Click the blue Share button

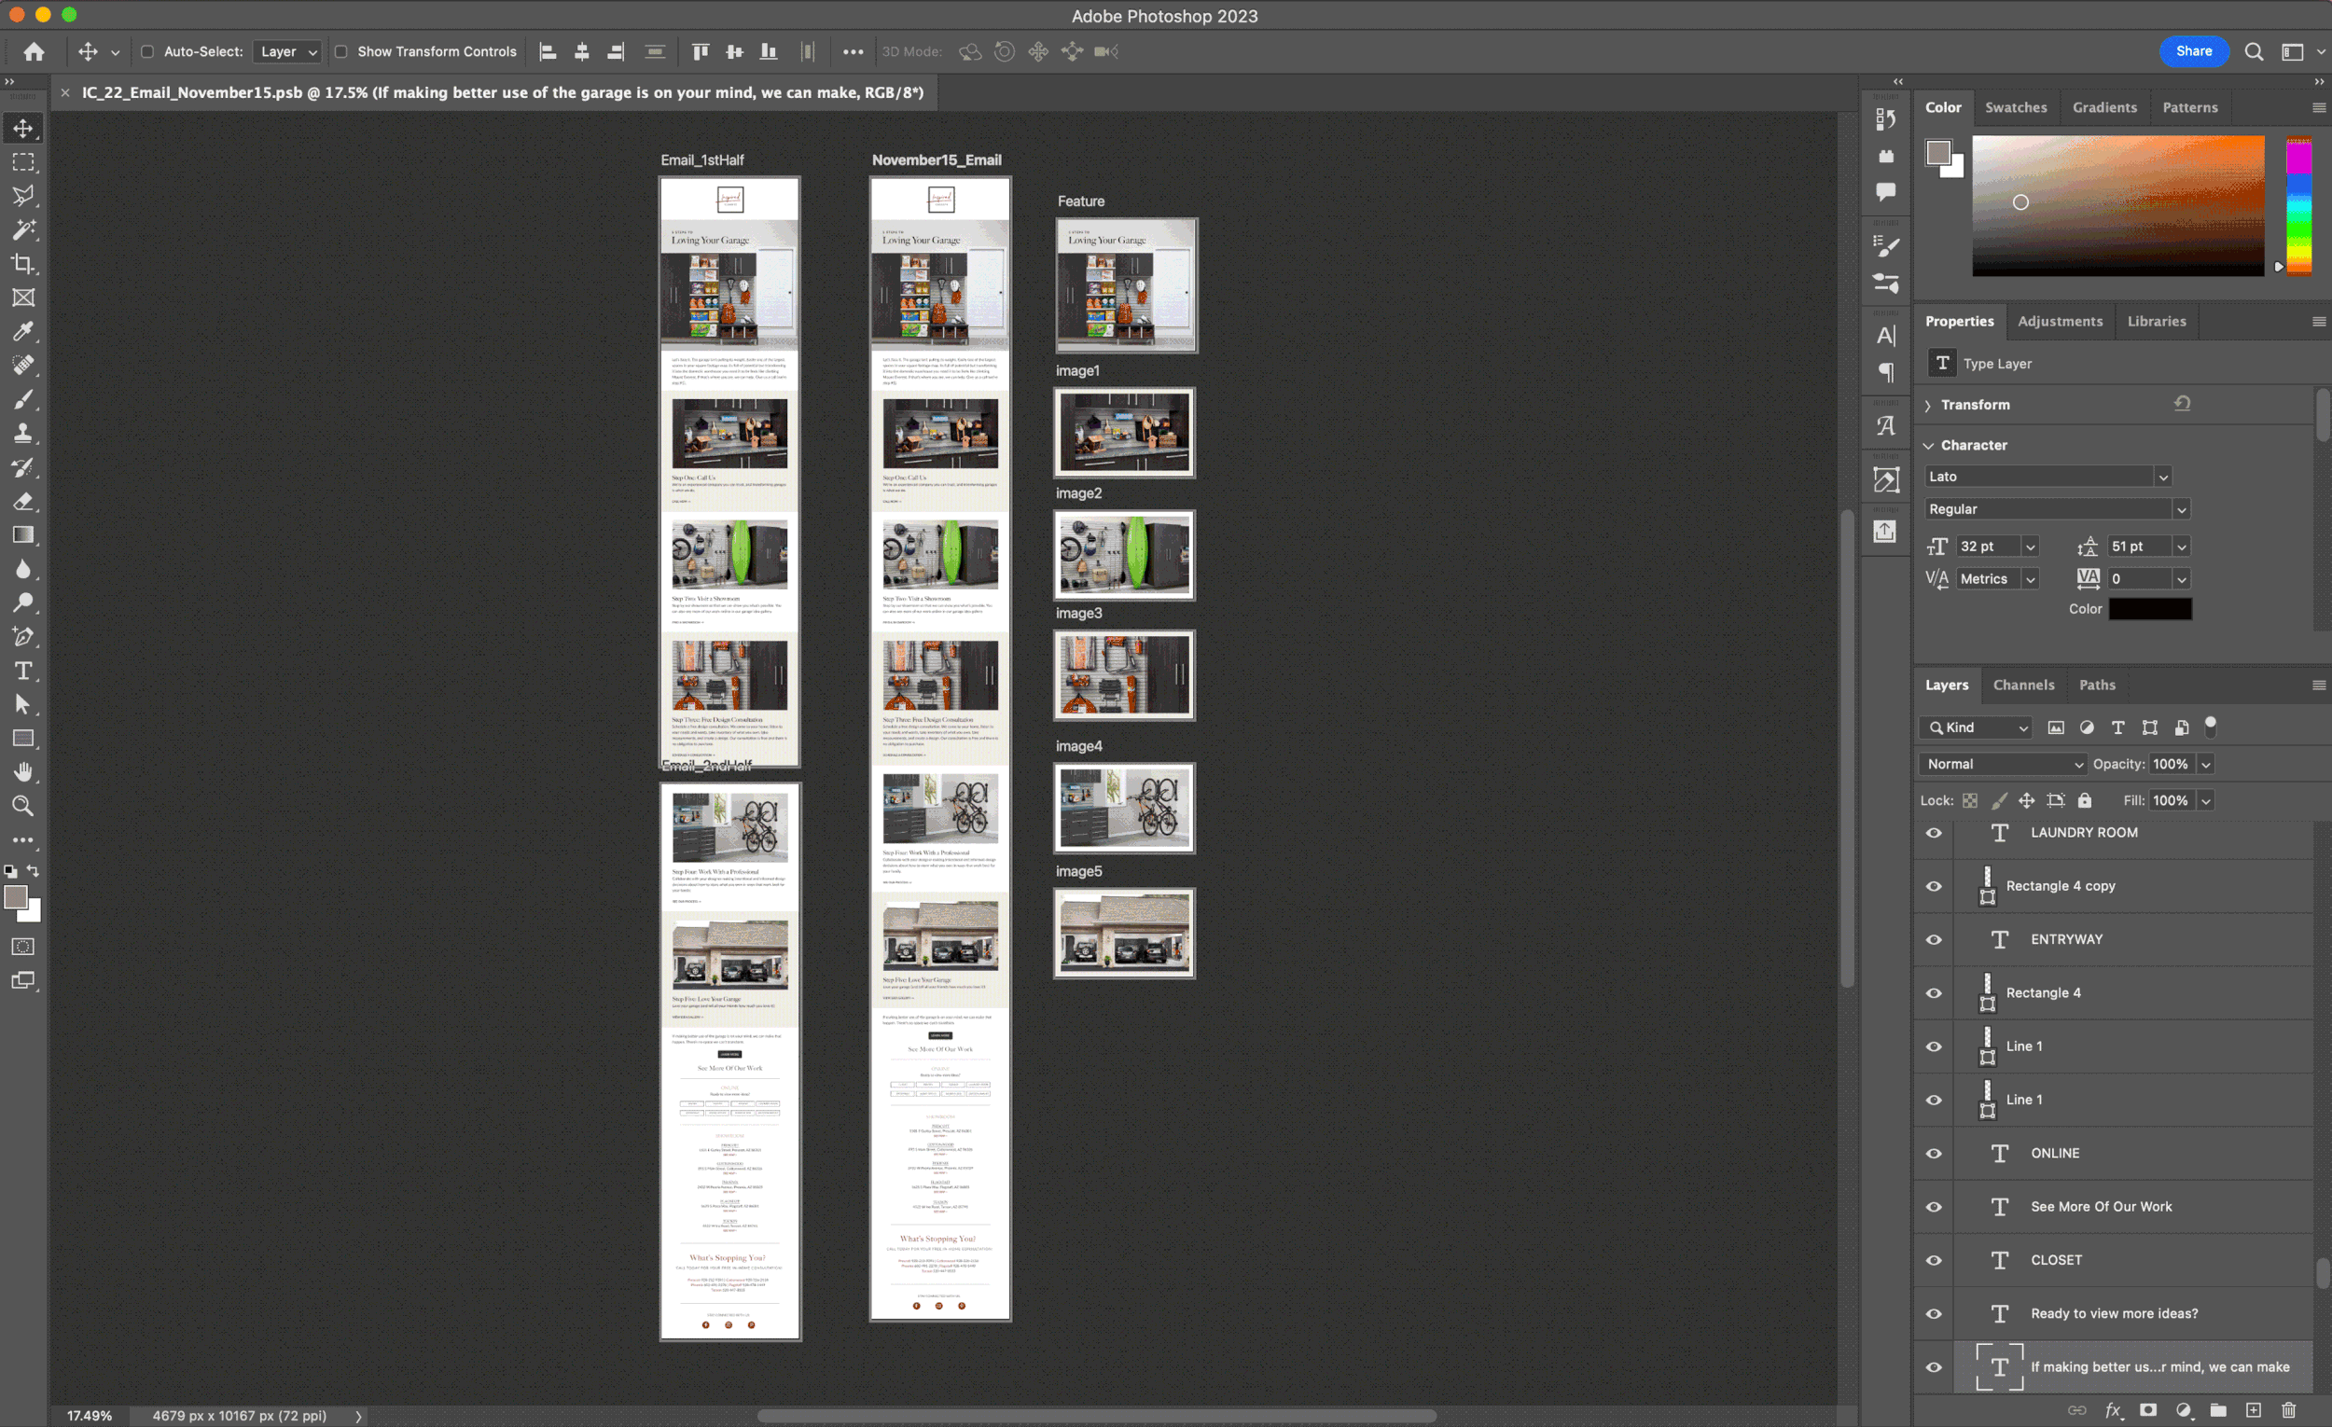tap(2193, 51)
